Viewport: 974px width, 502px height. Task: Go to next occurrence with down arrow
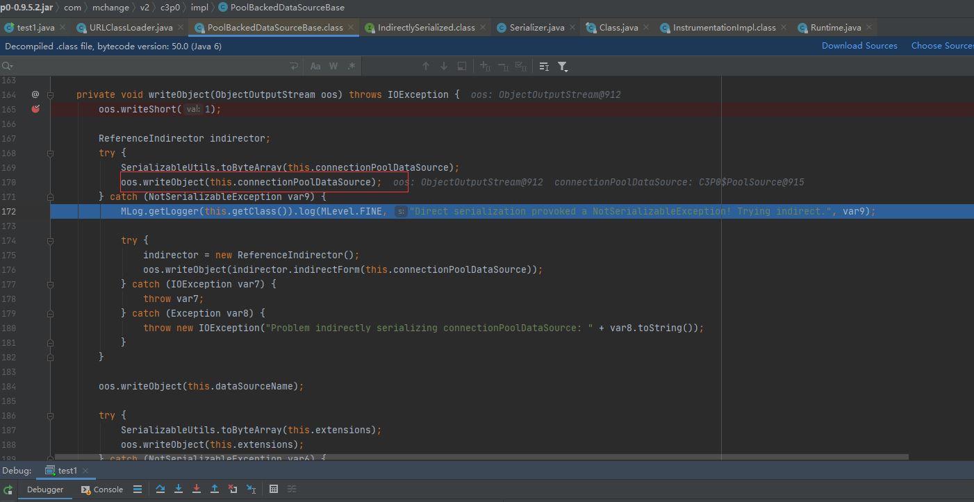(444, 66)
